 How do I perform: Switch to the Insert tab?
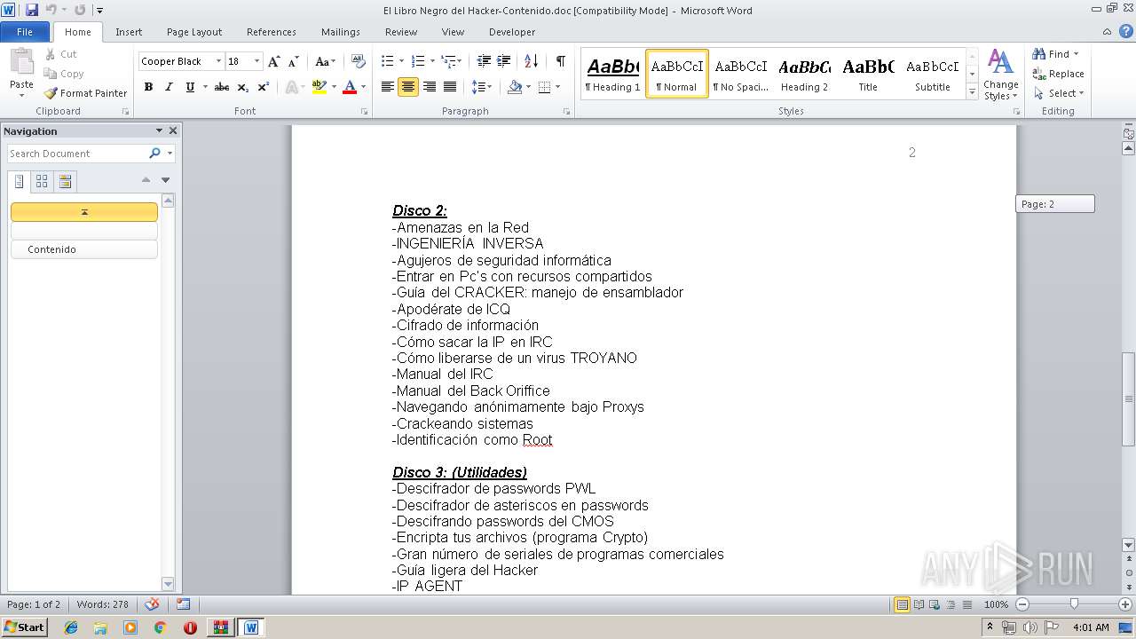pos(129,32)
